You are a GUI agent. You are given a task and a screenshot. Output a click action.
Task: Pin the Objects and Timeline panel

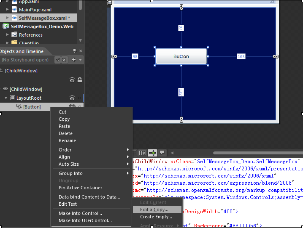(x=74, y=51)
